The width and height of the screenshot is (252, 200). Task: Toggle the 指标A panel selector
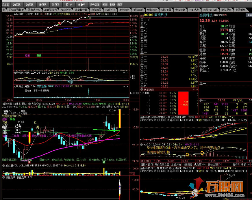point(144,165)
